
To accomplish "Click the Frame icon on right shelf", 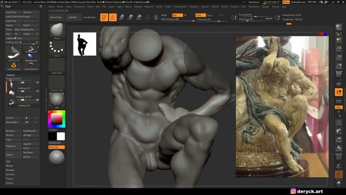I will click(338, 122).
